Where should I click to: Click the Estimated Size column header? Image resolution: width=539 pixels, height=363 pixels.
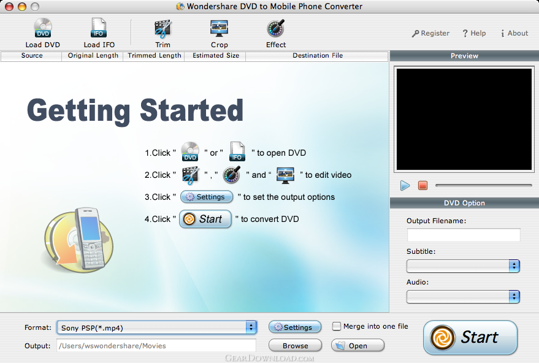point(215,56)
